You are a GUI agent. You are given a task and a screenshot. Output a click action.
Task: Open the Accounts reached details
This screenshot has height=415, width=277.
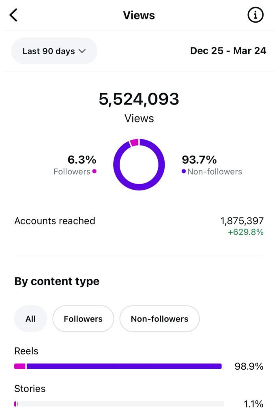pos(55,221)
